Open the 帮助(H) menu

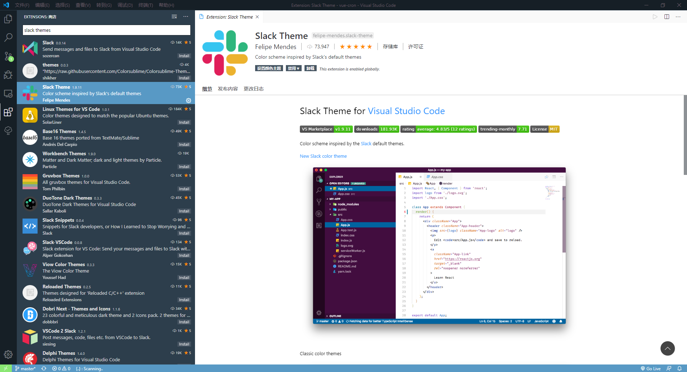[x=166, y=5]
